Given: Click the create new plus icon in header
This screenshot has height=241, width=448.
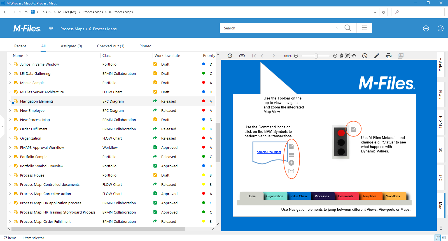Looking at the screenshot, I should tap(426, 28).
